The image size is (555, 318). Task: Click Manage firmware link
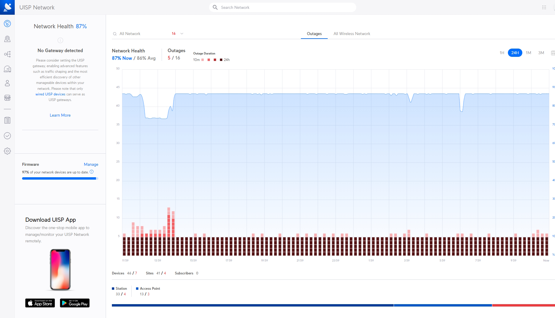coord(91,164)
